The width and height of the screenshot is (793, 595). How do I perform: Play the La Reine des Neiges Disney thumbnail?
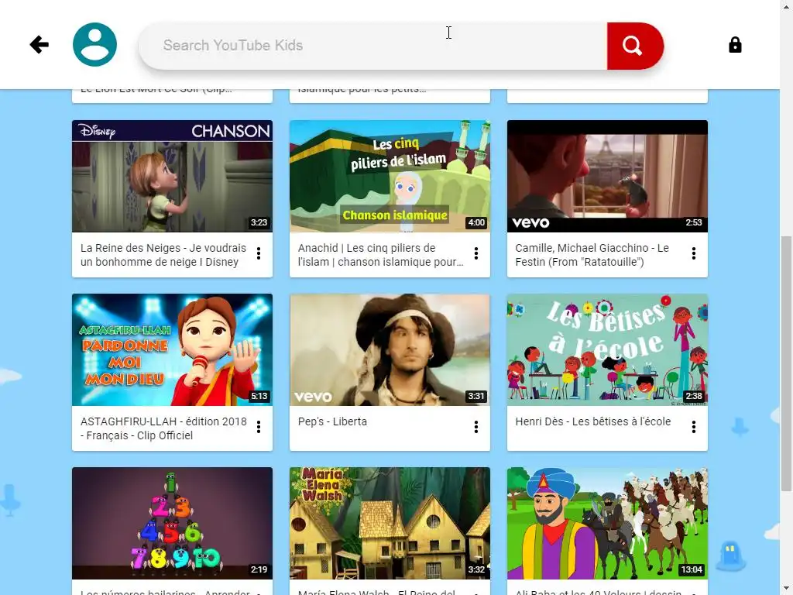click(172, 176)
